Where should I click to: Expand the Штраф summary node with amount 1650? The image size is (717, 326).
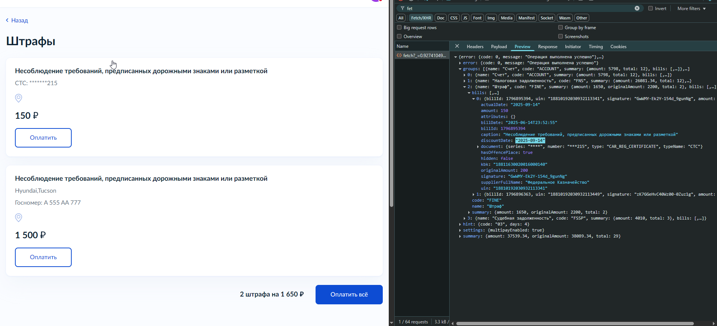coord(469,212)
